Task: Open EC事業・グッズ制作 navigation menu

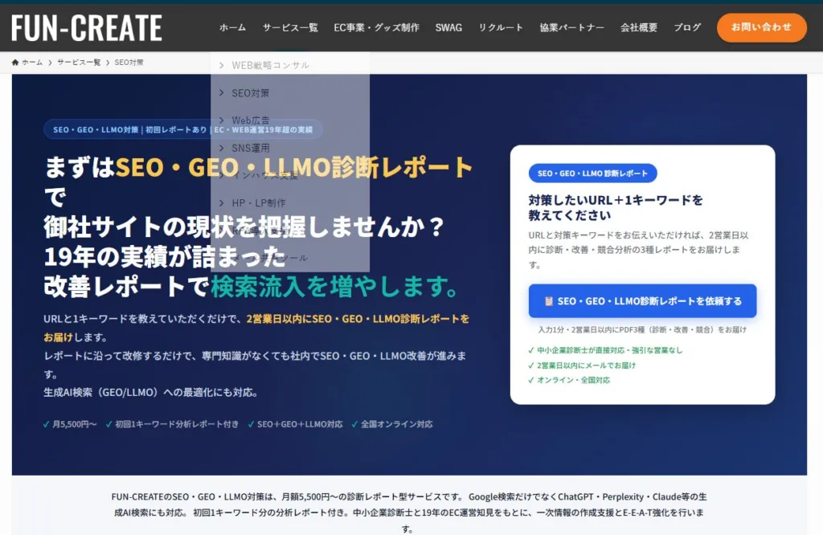Action: (376, 27)
